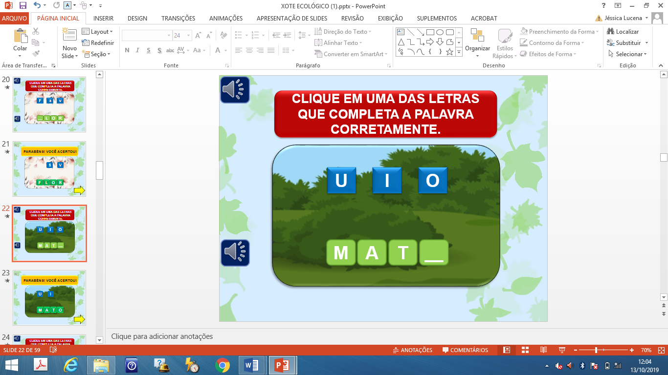
Task: Click the Redefinir button
Action: point(100,43)
